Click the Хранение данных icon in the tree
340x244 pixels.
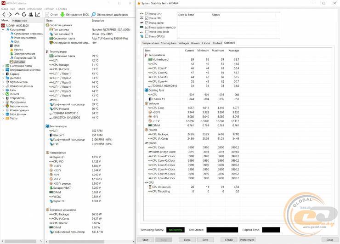tap(7, 86)
